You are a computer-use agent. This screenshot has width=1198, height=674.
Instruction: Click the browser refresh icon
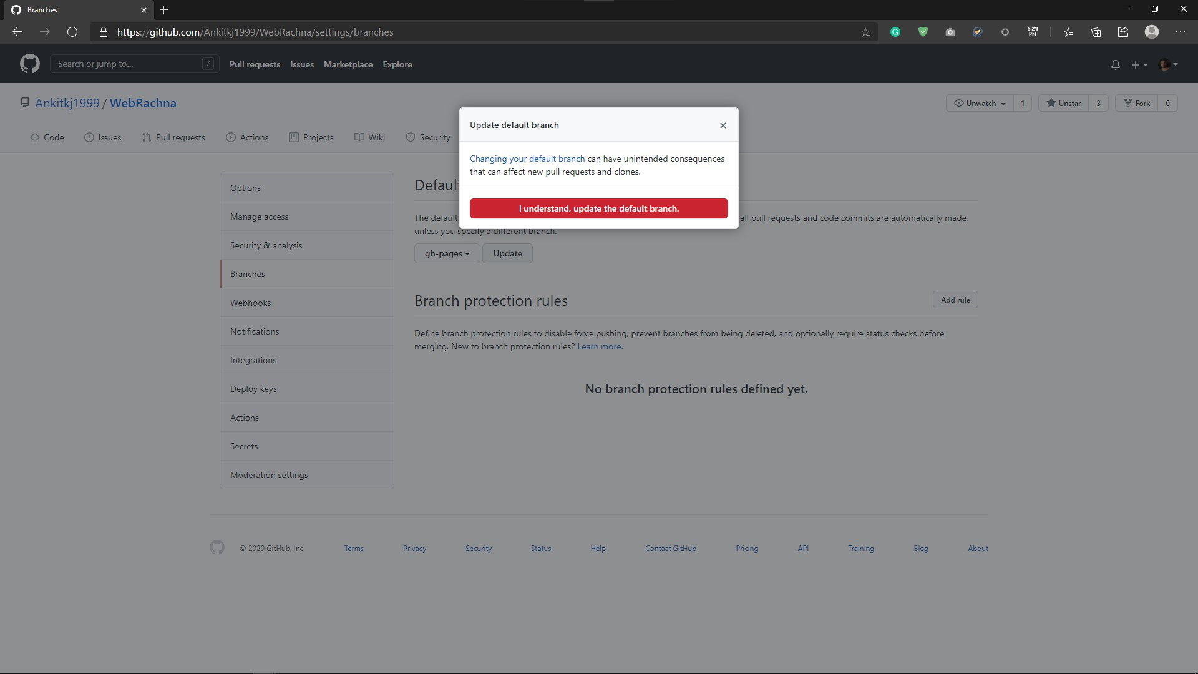[x=72, y=32]
